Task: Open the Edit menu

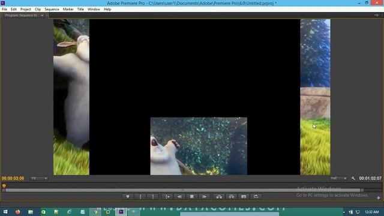Action: pyautogui.click(x=13, y=10)
